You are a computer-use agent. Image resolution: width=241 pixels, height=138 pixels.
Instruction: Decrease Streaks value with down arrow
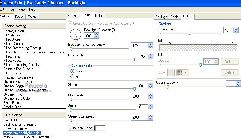click(x=150, y=108)
